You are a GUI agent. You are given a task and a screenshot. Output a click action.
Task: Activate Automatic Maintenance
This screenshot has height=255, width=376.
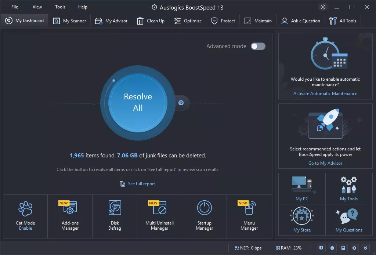pyautogui.click(x=325, y=94)
